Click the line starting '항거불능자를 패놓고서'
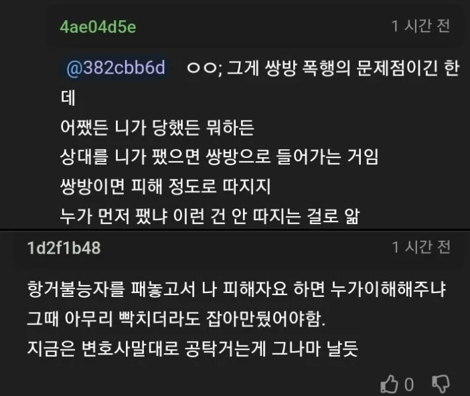470x396 pixels. (x=236, y=290)
